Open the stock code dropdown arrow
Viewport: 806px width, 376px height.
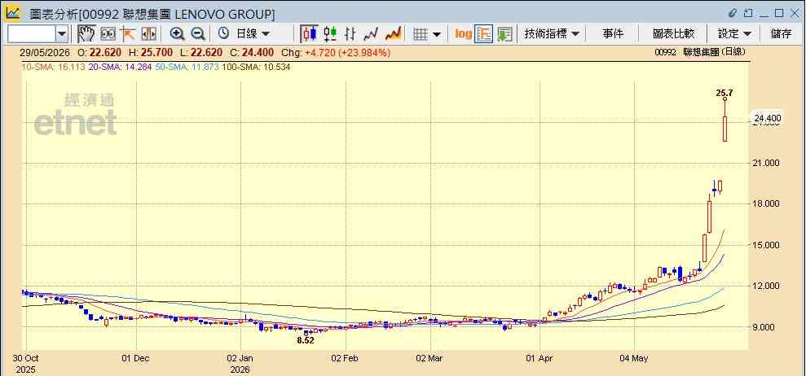[x=62, y=34]
